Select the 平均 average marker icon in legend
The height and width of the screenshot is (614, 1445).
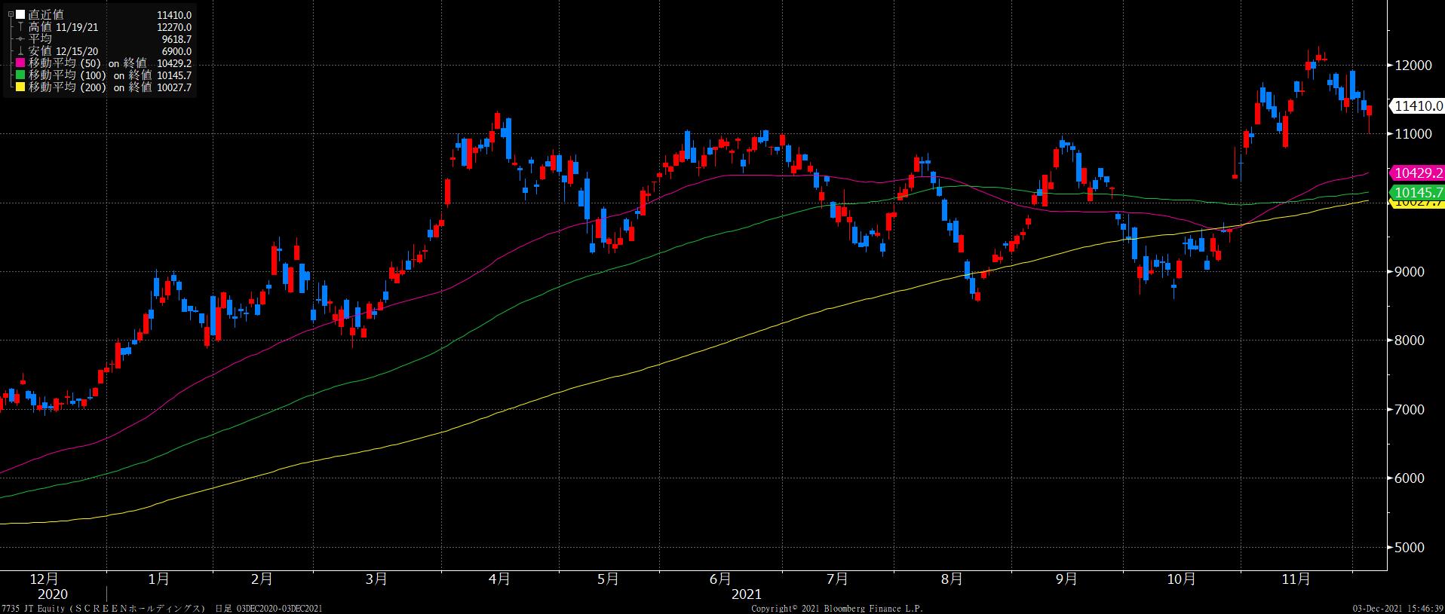[20, 39]
